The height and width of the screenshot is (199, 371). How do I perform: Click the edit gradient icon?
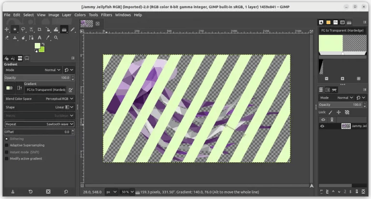click(x=71, y=90)
